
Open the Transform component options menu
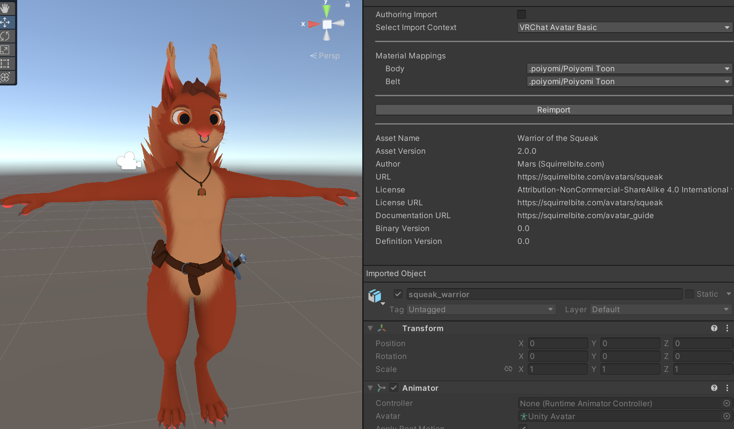pos(727,328)
